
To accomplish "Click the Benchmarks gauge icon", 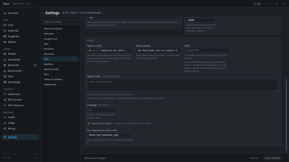I will (5, 71).
